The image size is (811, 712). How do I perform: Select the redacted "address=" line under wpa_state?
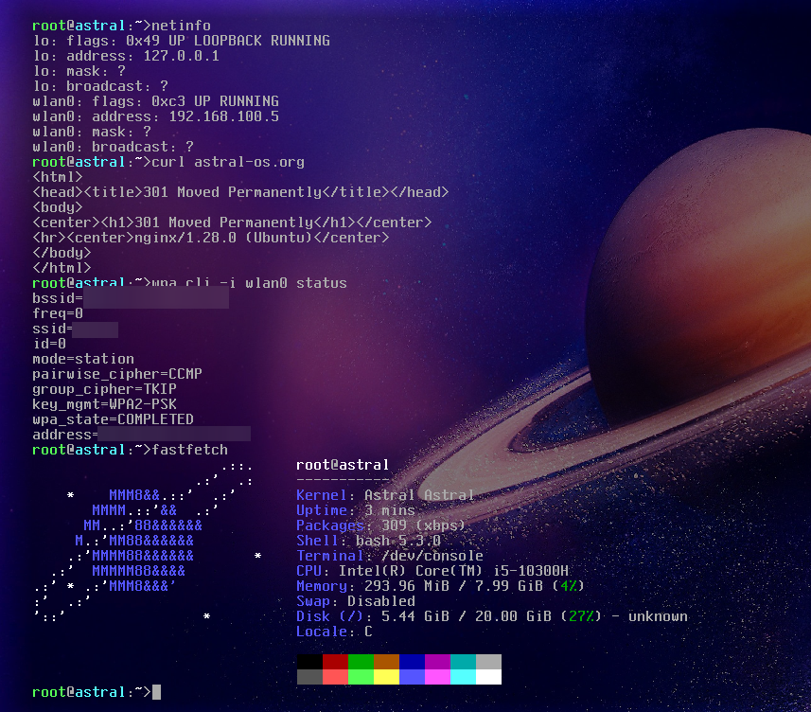pyautogui.click(x=141, y=435)
